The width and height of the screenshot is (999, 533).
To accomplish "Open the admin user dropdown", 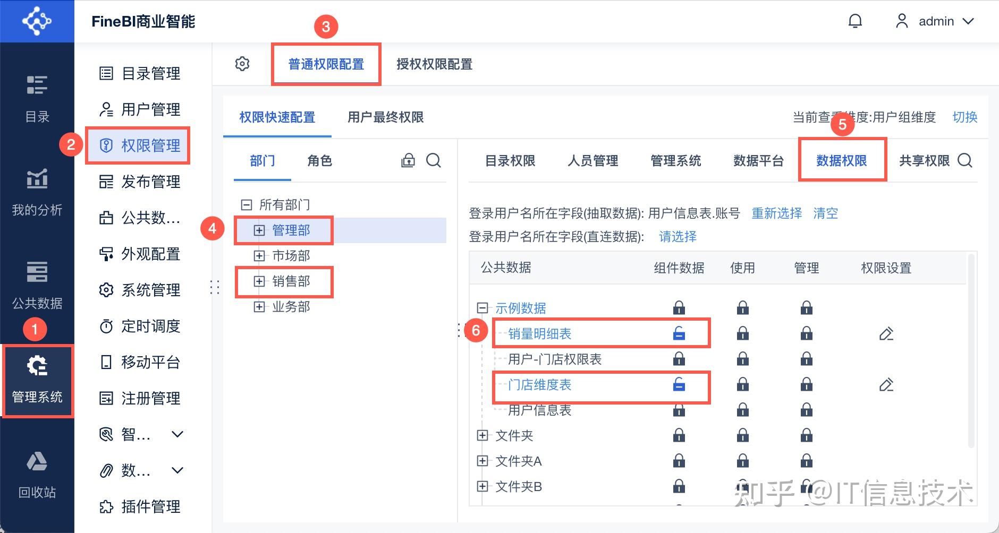I will point(936,21).
